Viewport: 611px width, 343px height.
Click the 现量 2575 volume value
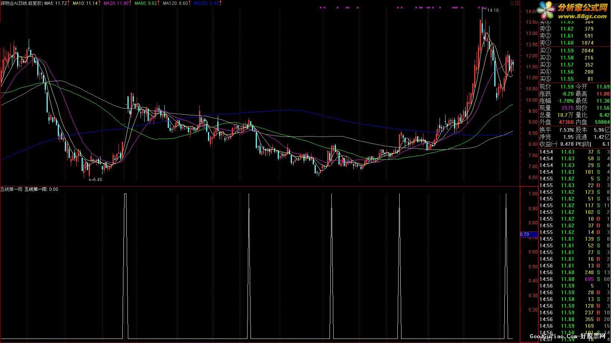click(x=567, y=108)
